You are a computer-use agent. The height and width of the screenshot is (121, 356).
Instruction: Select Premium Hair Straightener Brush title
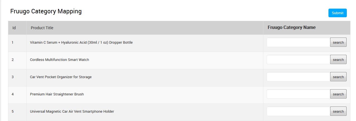(x=57, y=94)
